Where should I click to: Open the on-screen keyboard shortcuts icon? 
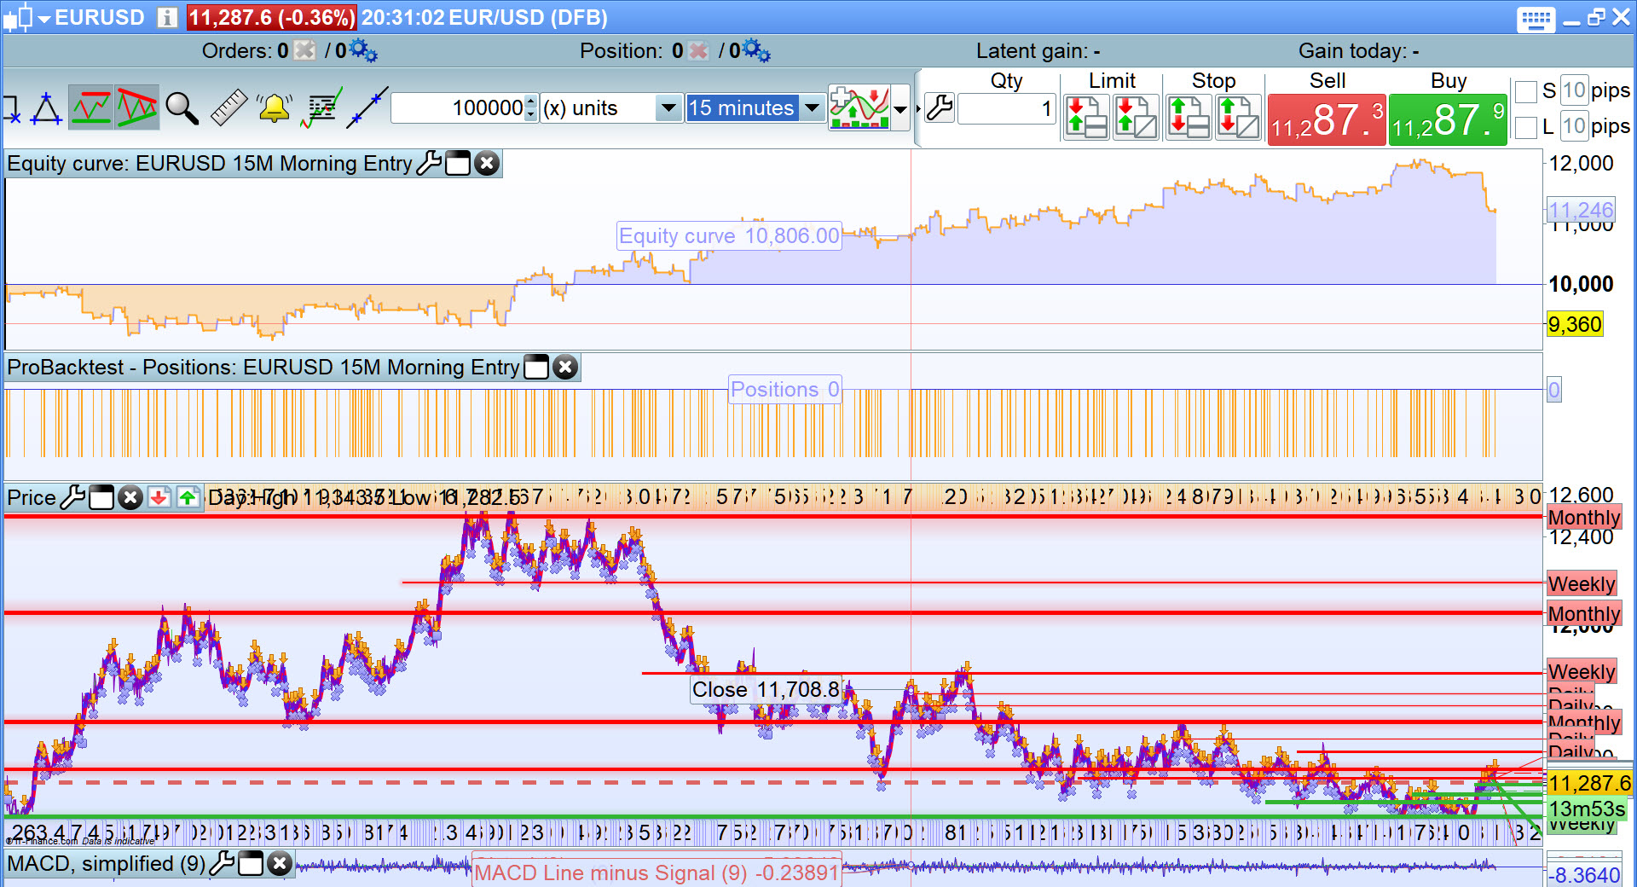pos(1536,19)
